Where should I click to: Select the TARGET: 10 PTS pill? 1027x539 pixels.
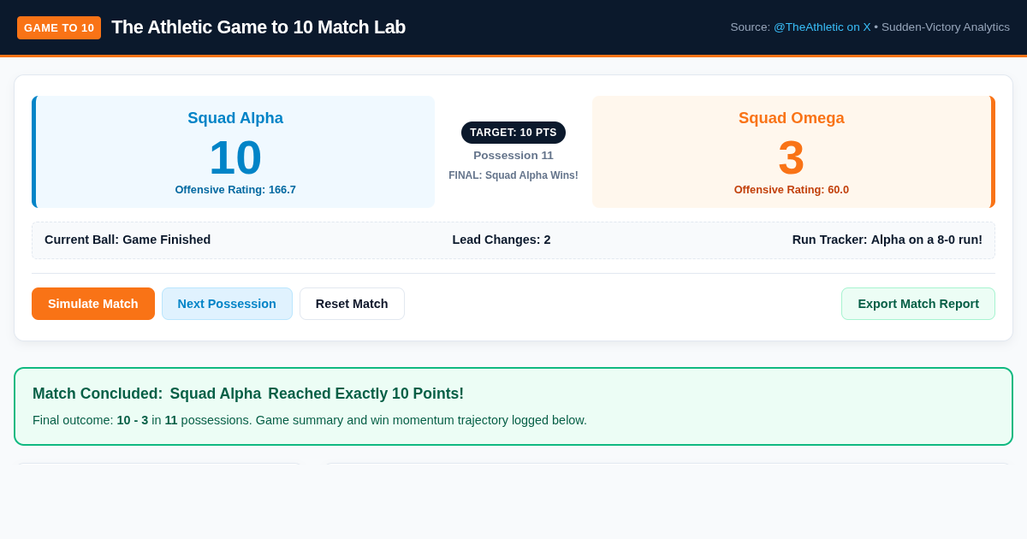coord(513,133)
